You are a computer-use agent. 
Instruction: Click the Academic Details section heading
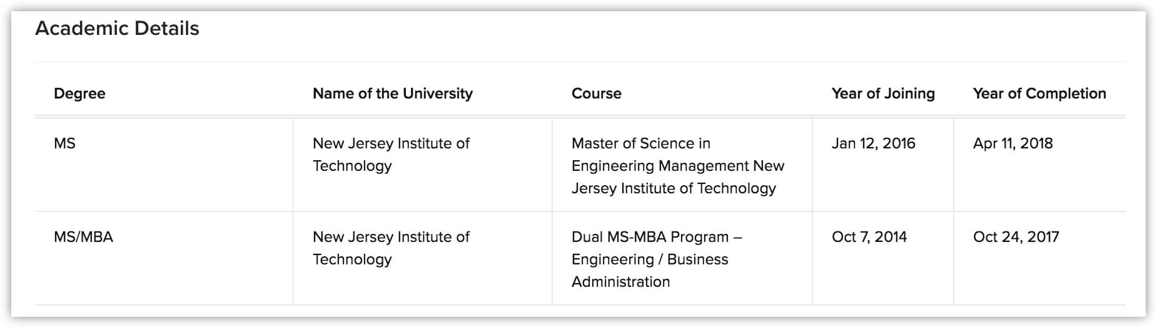(117, 29)
